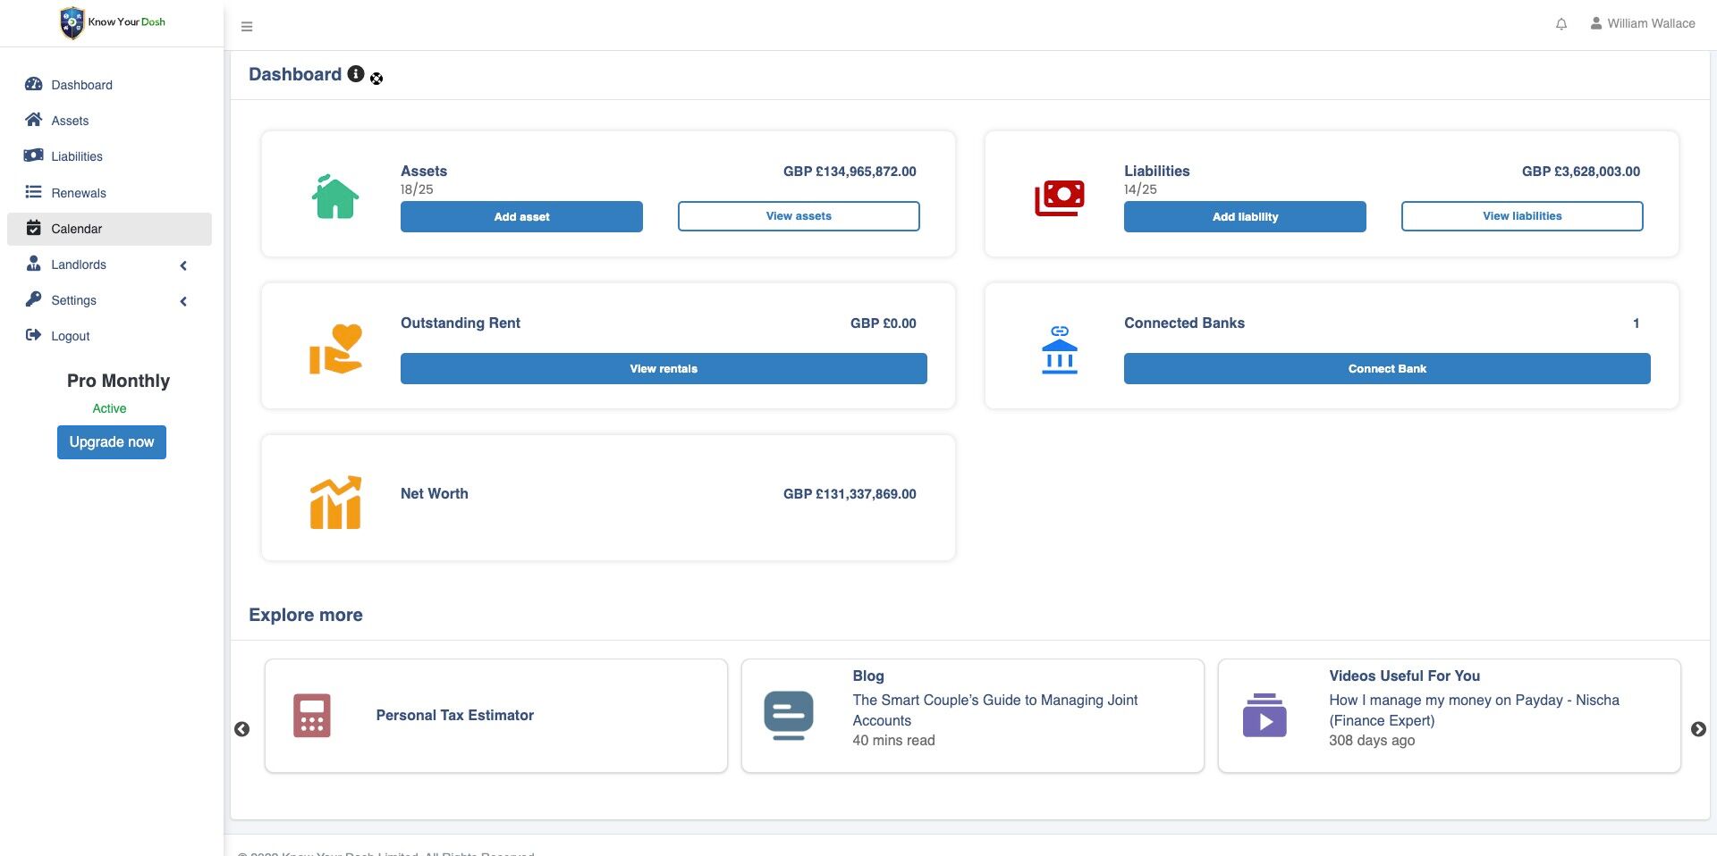1717x856 pixels.
Task: Click the help lifebuoy icon next to Dashboard
Action: pos(376,79)
